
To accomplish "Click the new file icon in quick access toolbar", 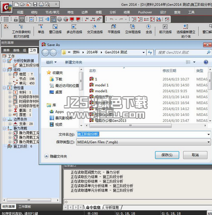I will [16, 4].
